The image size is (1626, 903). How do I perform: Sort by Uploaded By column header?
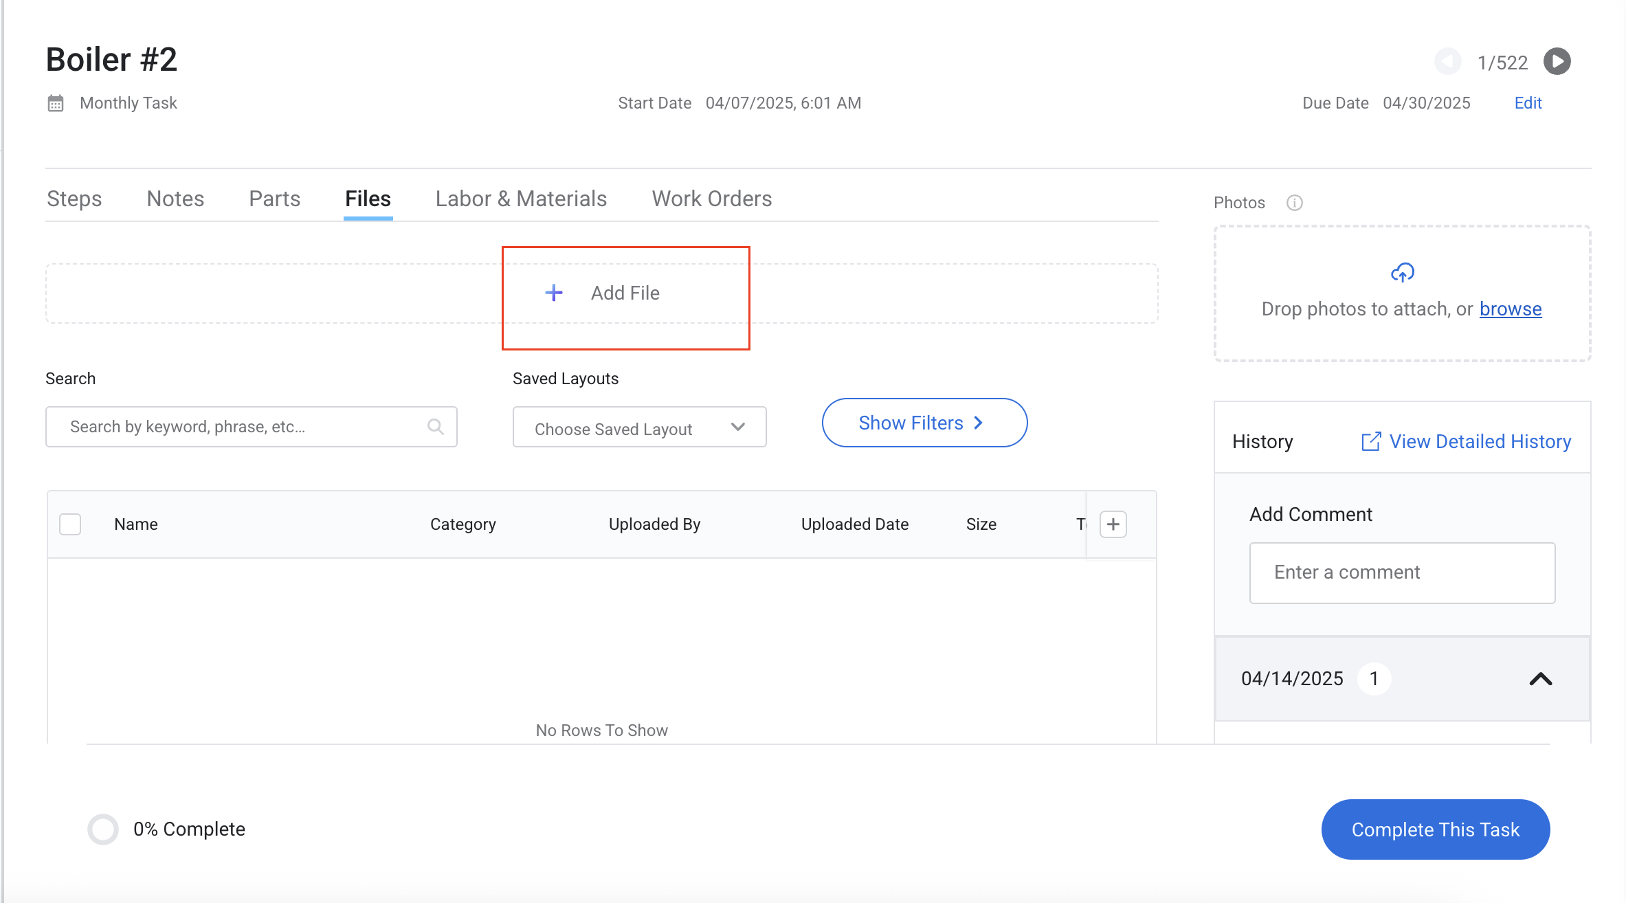pos(654,524)
